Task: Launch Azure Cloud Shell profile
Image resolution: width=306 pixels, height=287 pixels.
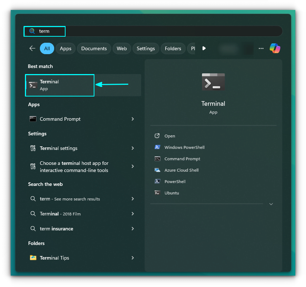Action: coord(181,170)
